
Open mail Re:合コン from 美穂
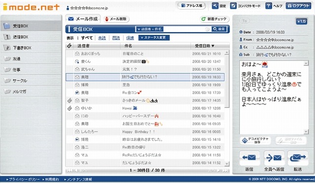(x=145, y=93)
